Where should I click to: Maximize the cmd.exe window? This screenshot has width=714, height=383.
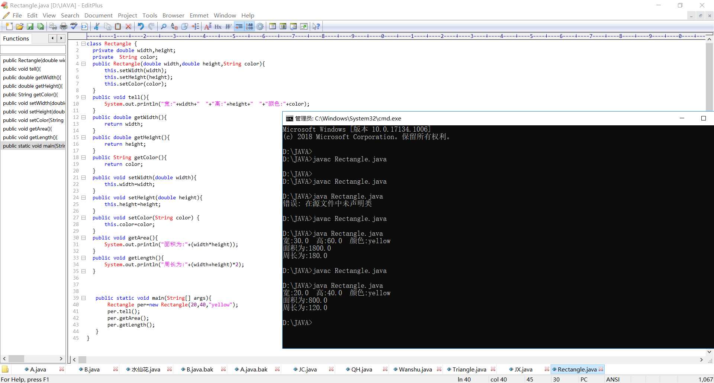point(703,118)
